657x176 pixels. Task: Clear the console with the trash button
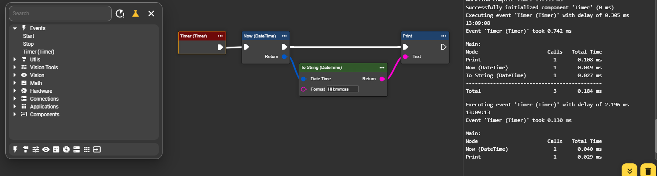[x=648, y=170]
